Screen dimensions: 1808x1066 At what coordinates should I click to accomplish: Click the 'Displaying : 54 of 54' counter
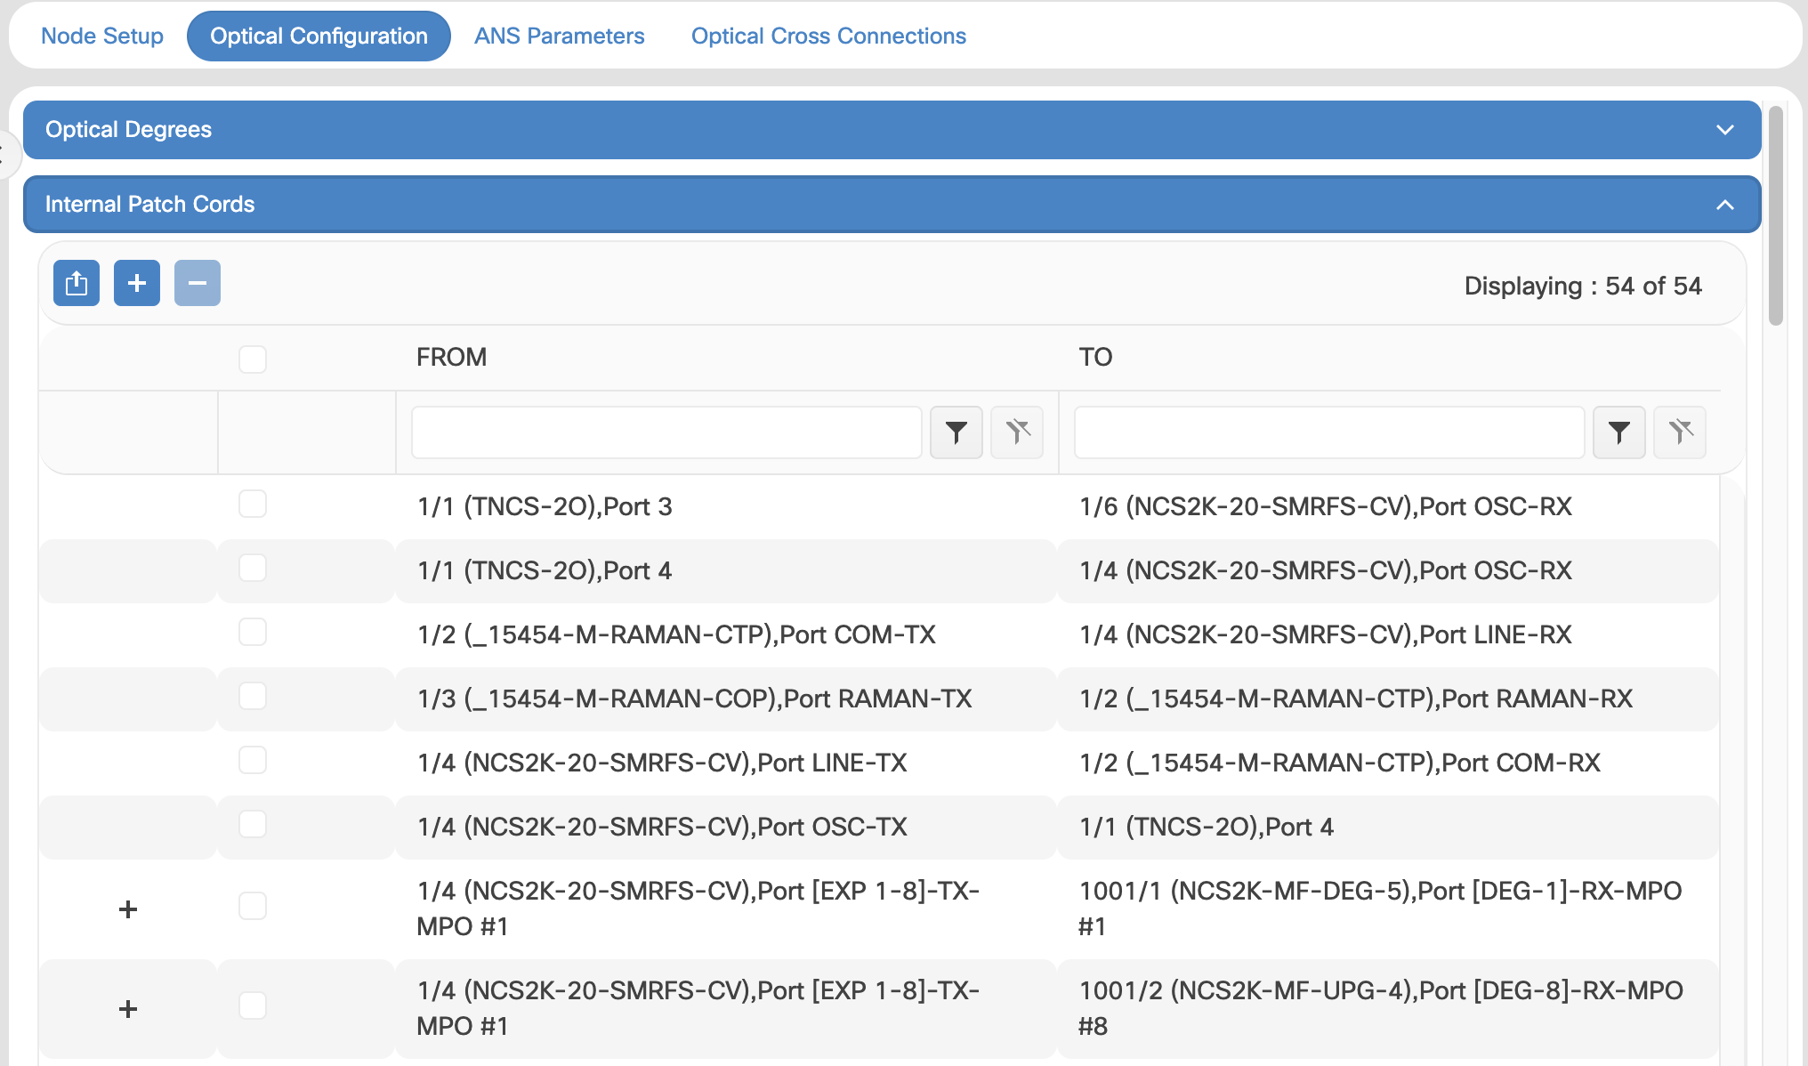[1583, 287]
